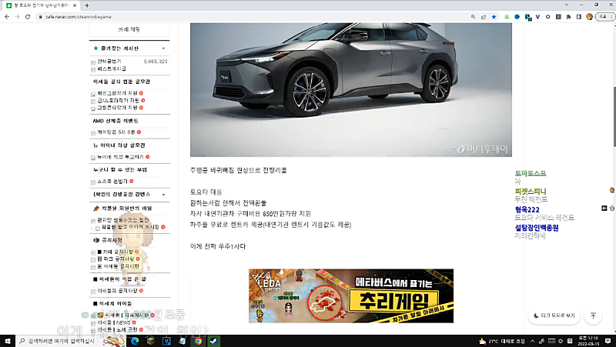This screenshot has height=347, width=616.
Task: Open the 카페 공지사항 board
Action: (115, 252)
